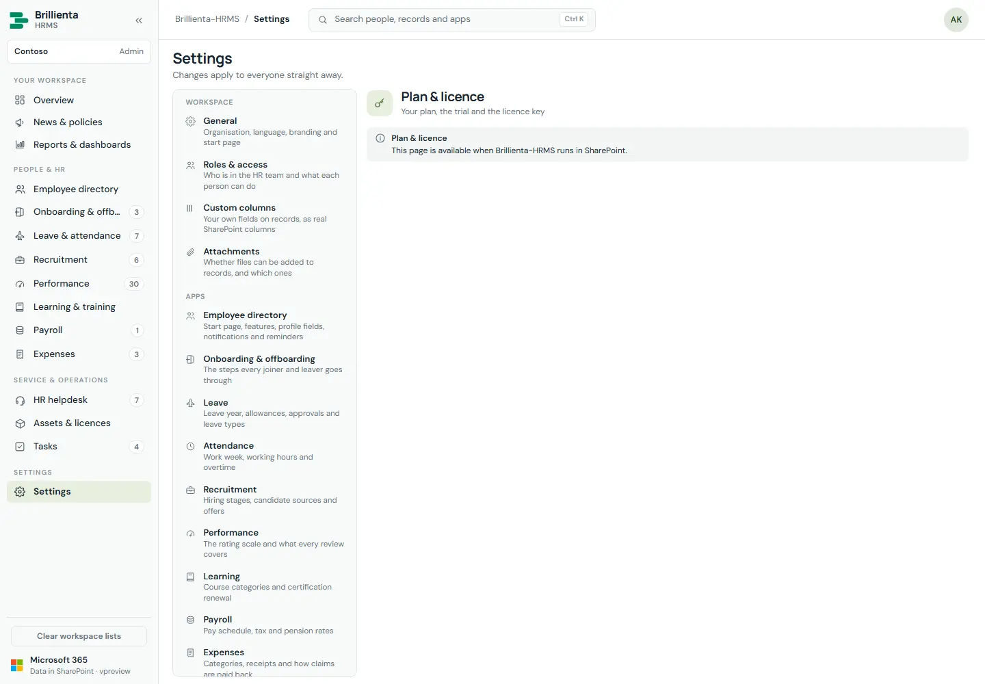Click the Settings gear icon in sidebar
The height and width of the screenshot is (684, 985).
tap(20, 492)
